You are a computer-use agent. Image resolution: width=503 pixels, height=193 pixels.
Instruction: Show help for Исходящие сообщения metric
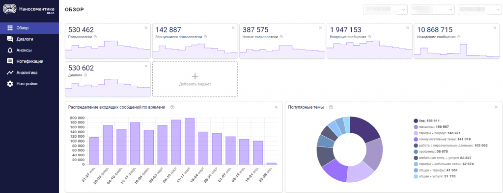[459, 37]
